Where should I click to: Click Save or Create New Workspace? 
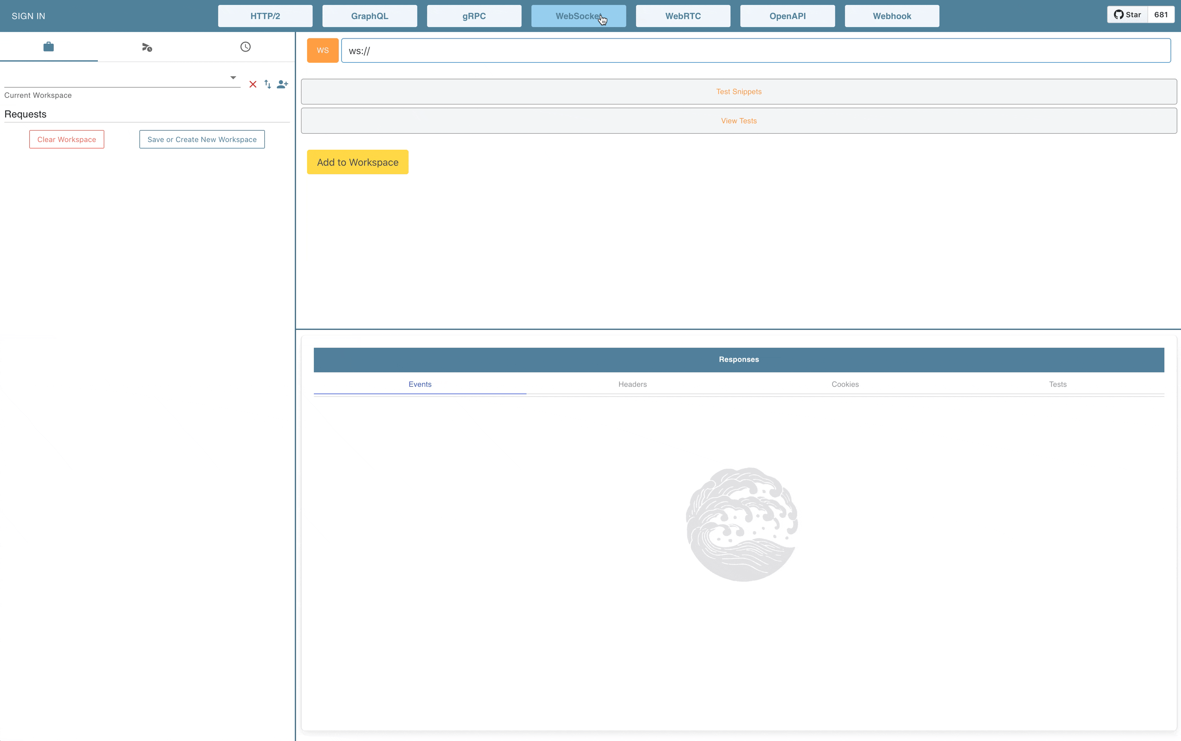pyautogui.click(x=202, y=140)
